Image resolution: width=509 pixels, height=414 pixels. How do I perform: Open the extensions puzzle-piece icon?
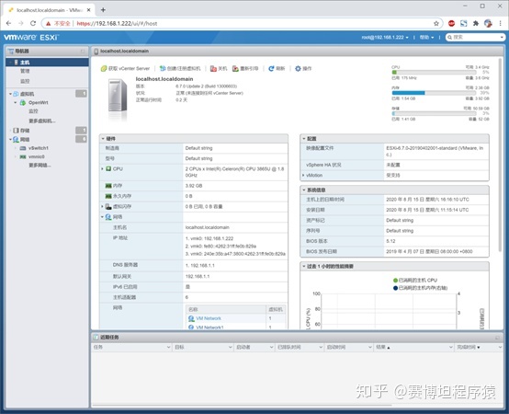[x=476, y=23]
